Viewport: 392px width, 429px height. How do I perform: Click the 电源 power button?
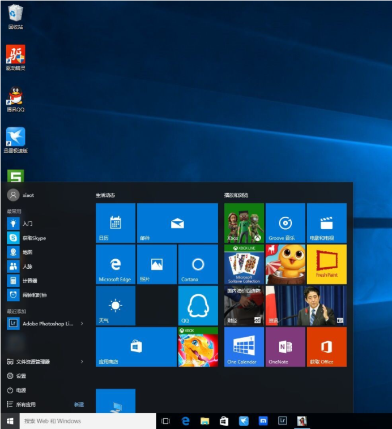coord(20,391)
